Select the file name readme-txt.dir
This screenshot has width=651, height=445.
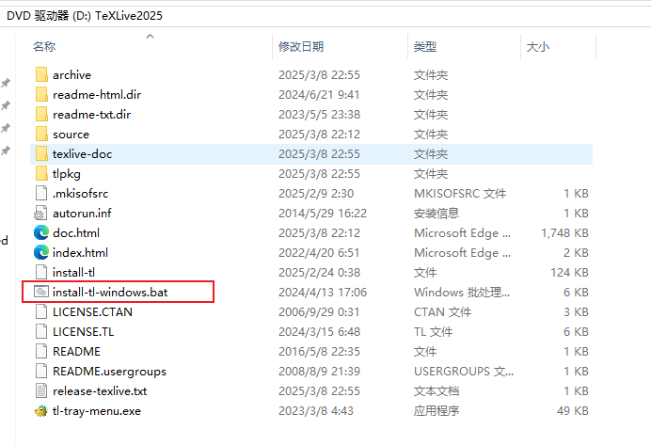92,115
